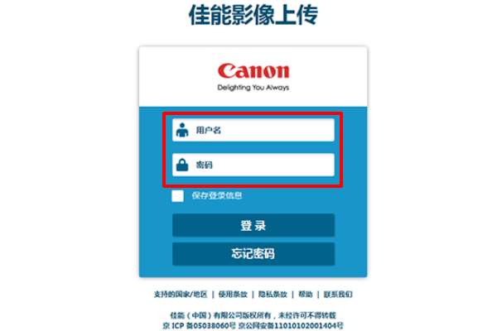Click the 佳能影像上传 page heading
Screen dimensions: 497x331
tap(253, 15)
